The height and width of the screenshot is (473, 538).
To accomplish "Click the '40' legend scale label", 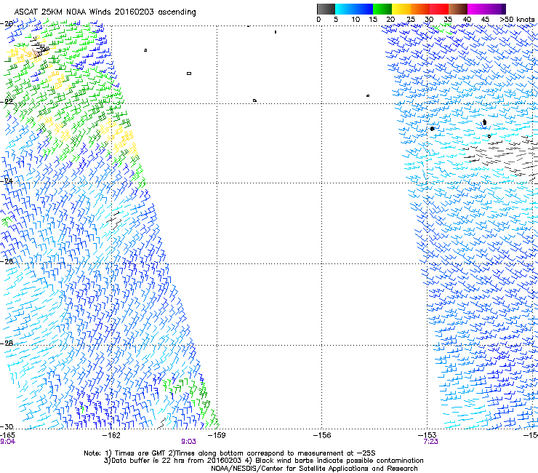I will [x=467, y=20].
